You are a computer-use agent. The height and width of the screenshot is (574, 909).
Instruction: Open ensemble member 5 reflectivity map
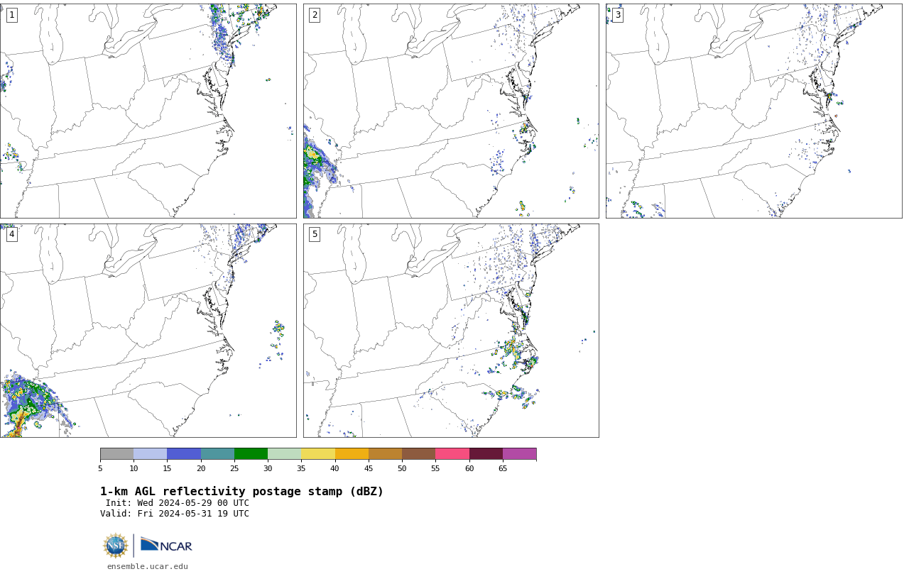451,331
